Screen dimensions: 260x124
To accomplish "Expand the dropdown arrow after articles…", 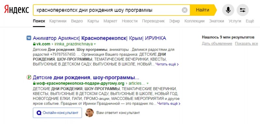I will (148, 83).
